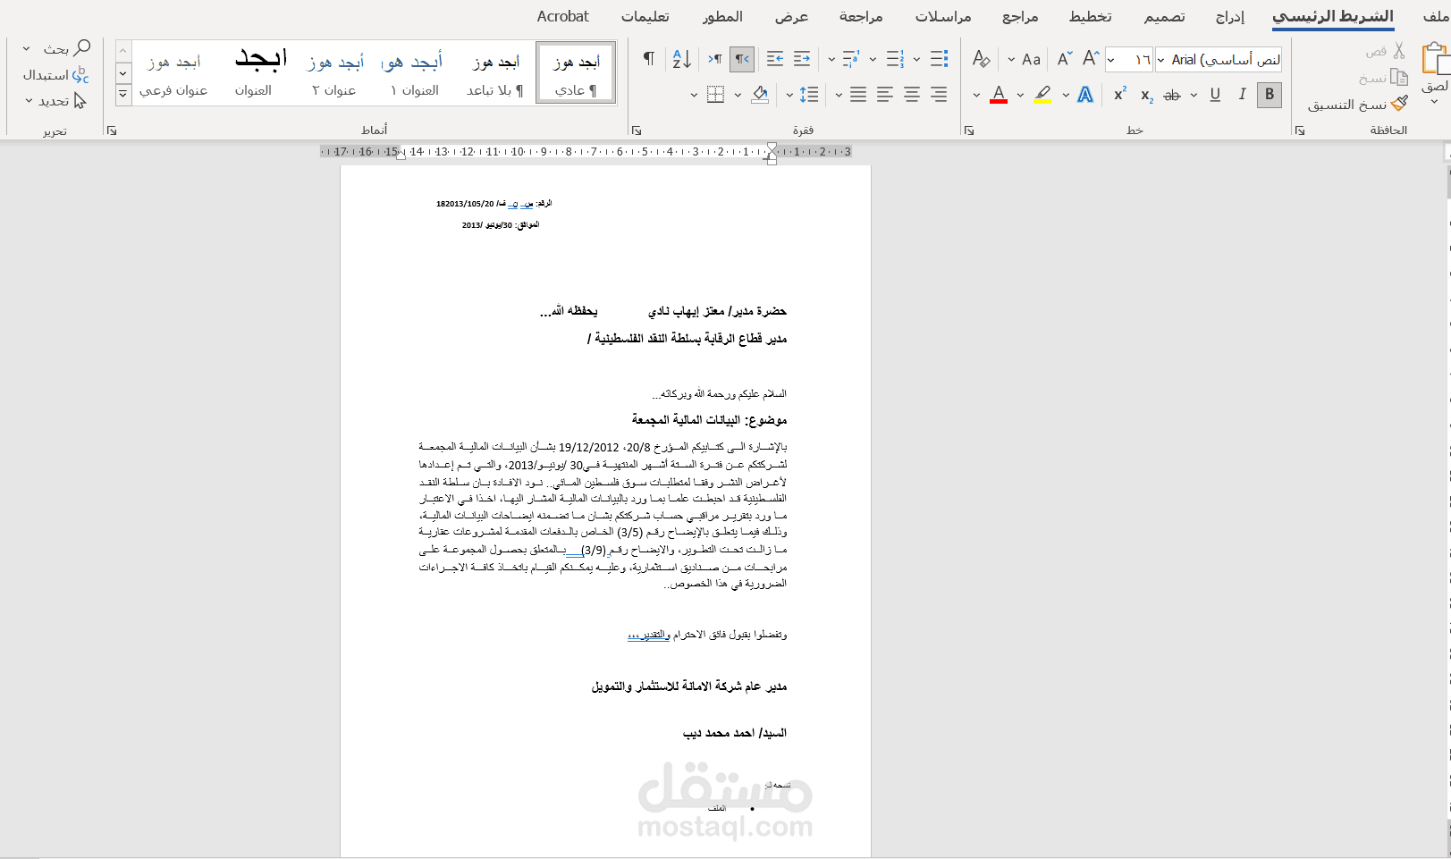Toggle right-to-left text direction
Viewport: 1451px width, 859px height.
[x=742, y=59]
